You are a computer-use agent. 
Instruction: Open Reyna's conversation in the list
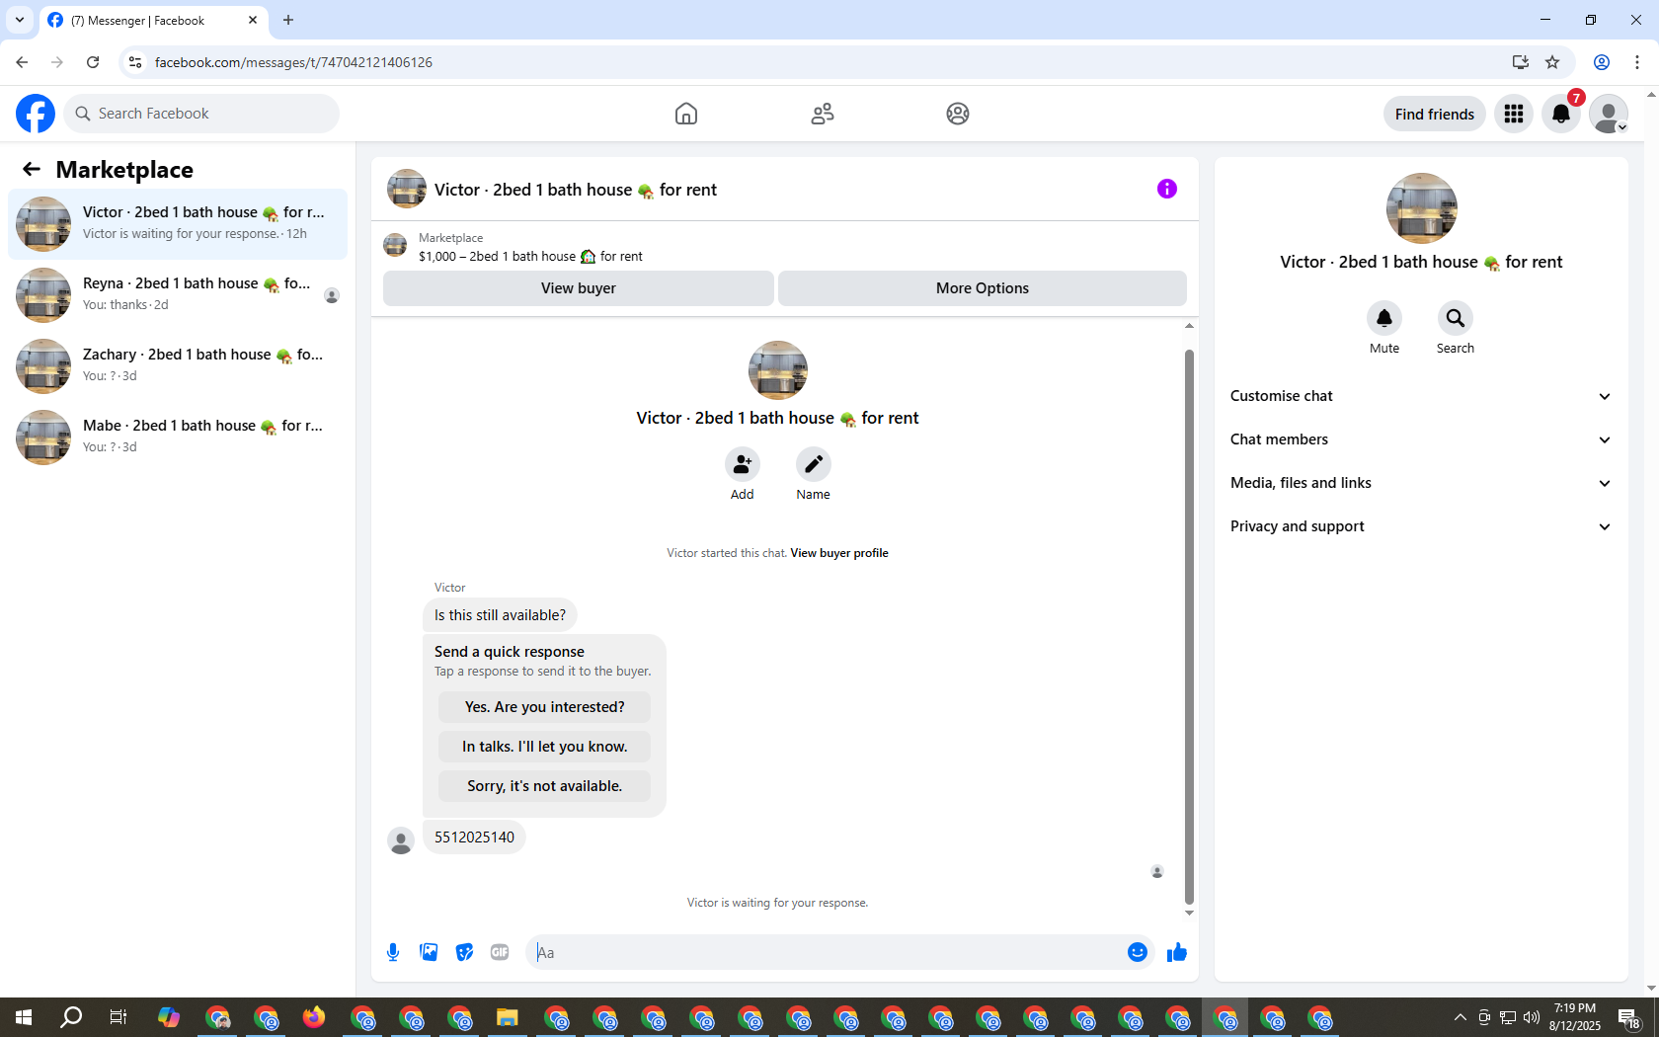tap(178, 295)
